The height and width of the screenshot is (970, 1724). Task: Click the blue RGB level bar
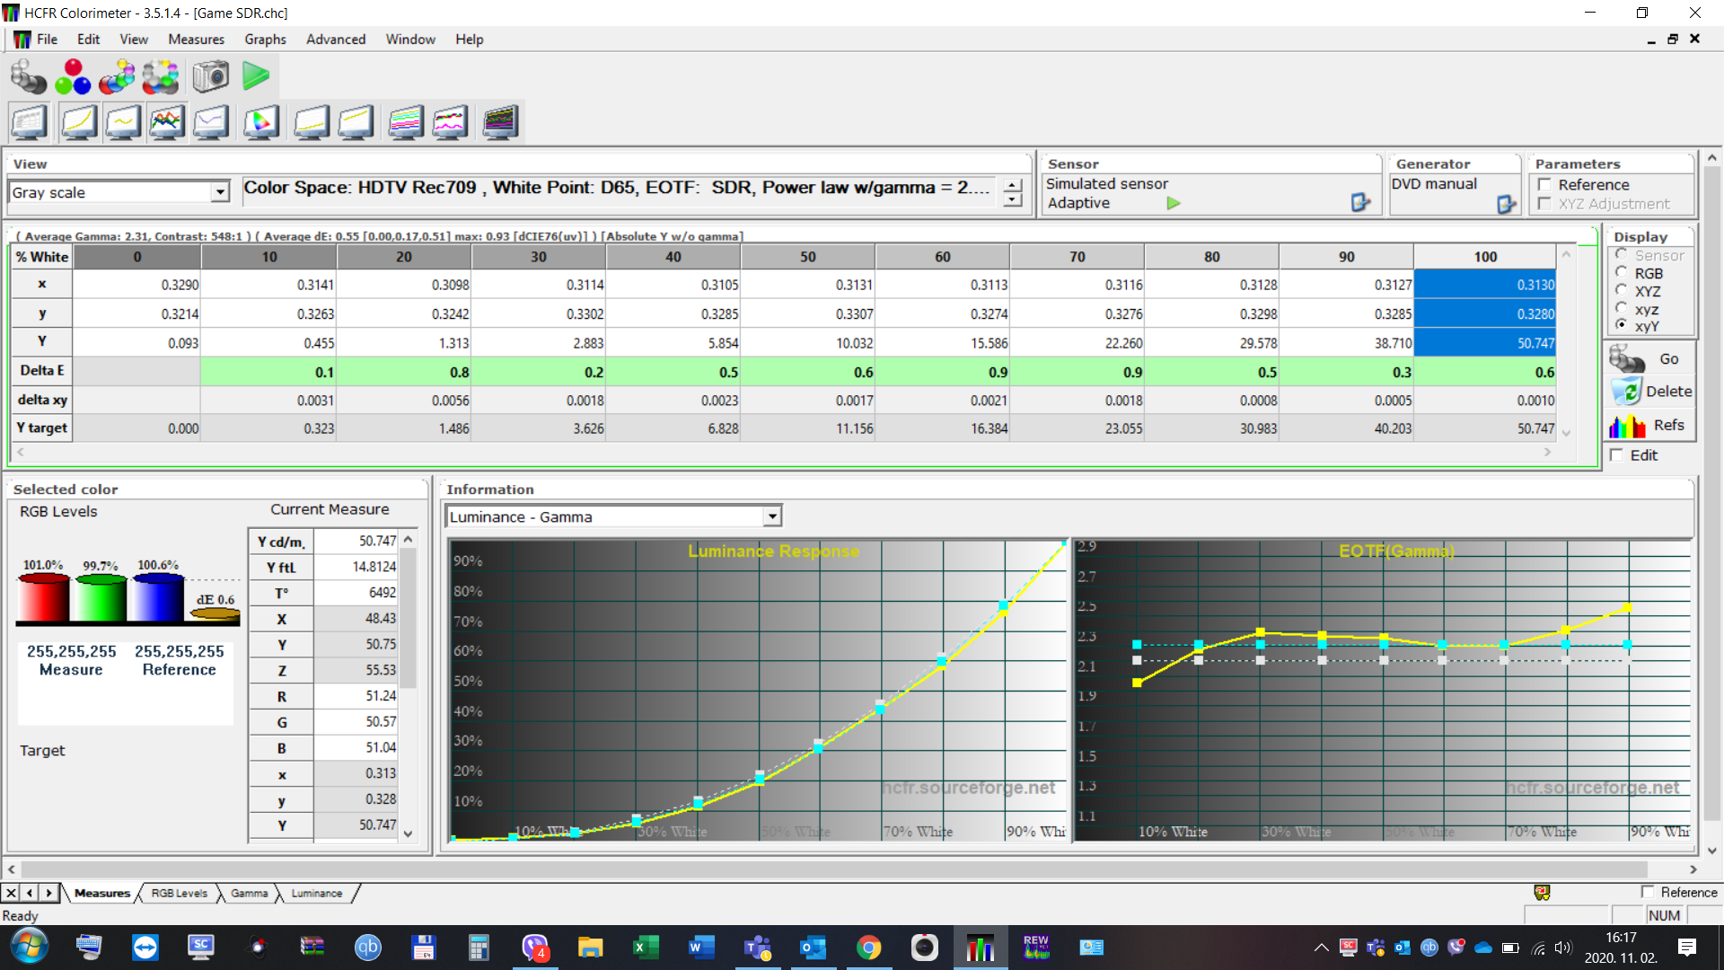158,597
